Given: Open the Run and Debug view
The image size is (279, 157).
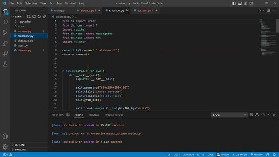Looking at the screenshot, I should (x=5, y=43).
